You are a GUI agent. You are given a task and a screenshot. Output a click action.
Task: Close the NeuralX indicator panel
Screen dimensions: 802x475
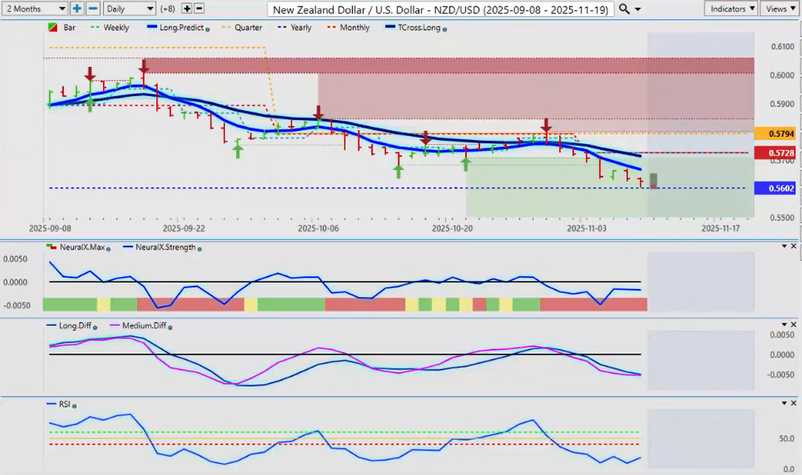(794, 246)
